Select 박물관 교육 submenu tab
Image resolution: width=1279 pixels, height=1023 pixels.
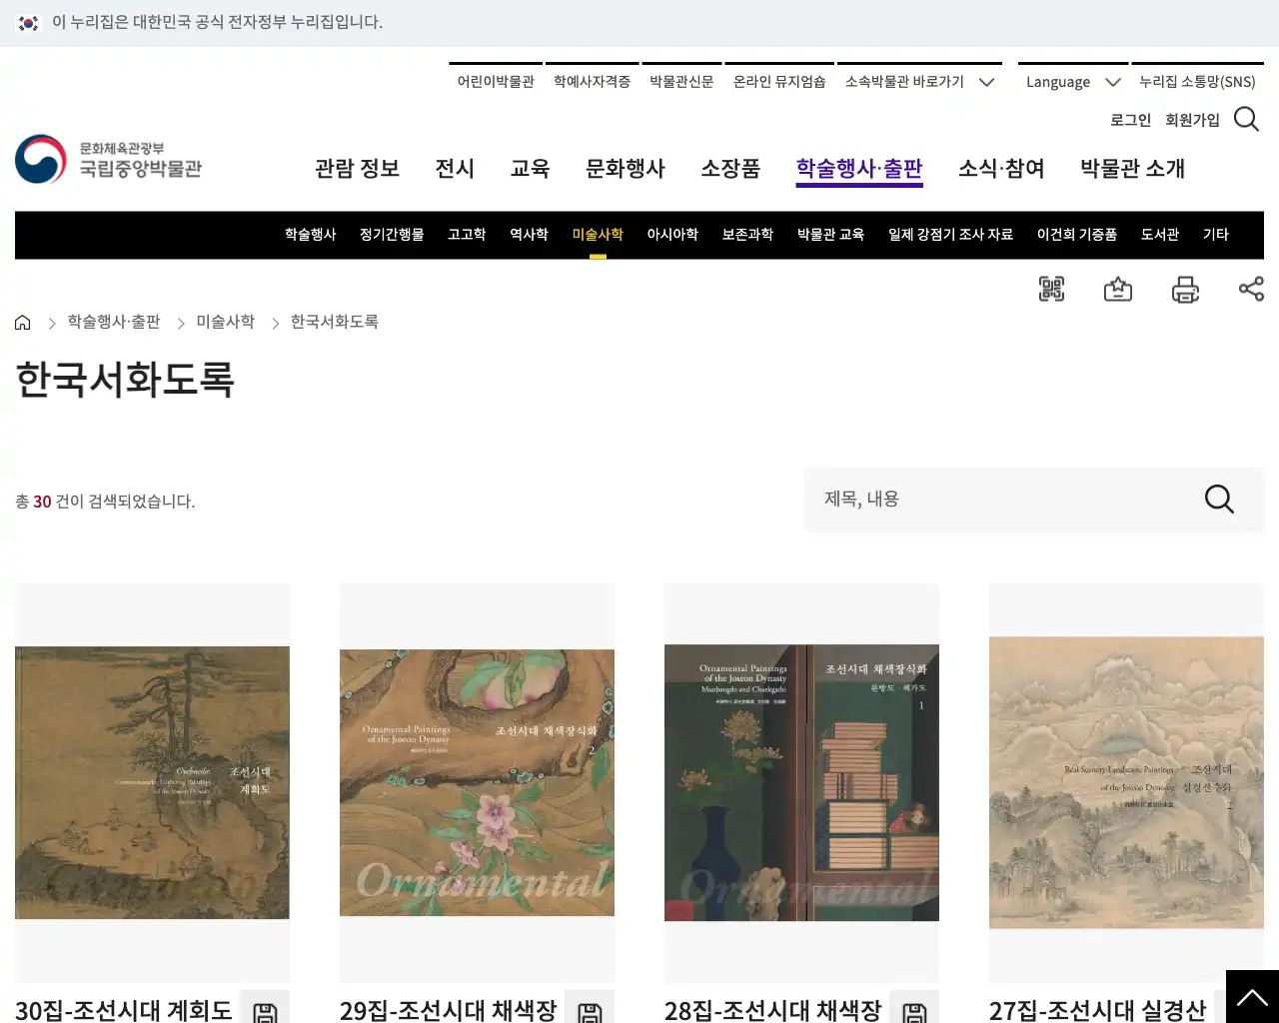pos(830,235)
